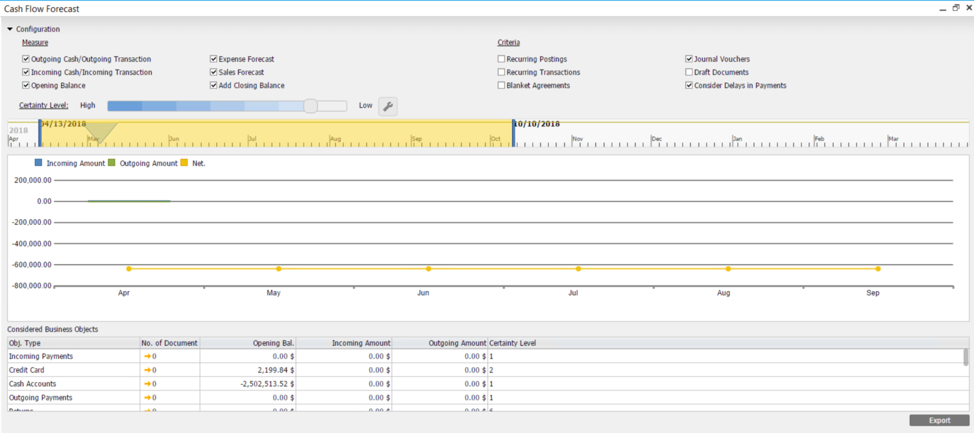Click the yellow Net legend icon
Screen dimensions: 974x433
click(184, 163)
